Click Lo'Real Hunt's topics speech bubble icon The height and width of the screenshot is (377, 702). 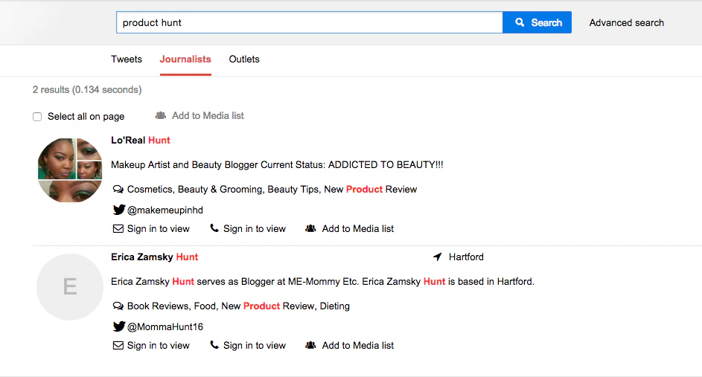coord(118,189)
